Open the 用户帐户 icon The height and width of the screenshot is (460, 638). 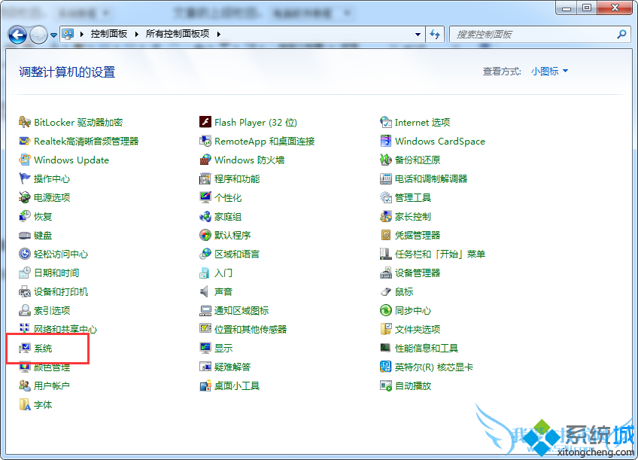[24, 385]
